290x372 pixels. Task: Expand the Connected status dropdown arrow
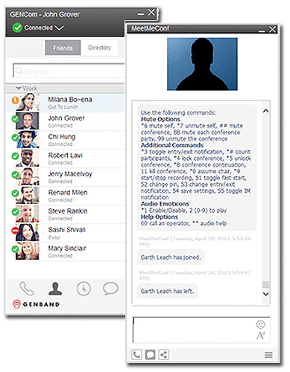59,28
